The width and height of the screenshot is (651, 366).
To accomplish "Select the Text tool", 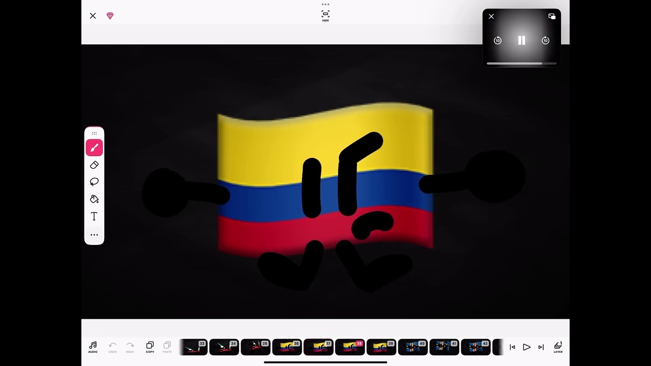I will pyautogui.click(x=94, y=217).
